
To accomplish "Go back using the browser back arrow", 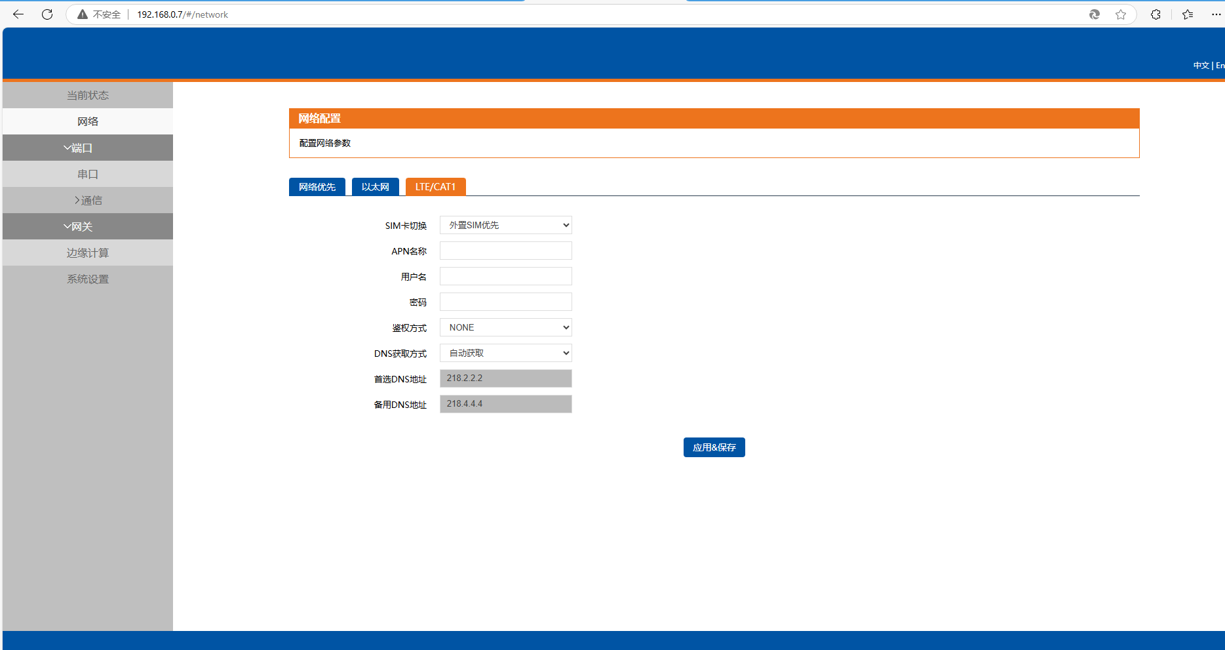I will (18, 14).
